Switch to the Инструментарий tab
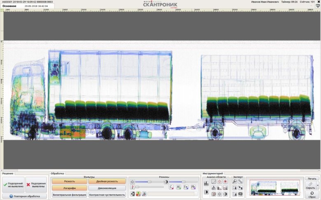This screenshot has width=321, height=200. [213, 173]
